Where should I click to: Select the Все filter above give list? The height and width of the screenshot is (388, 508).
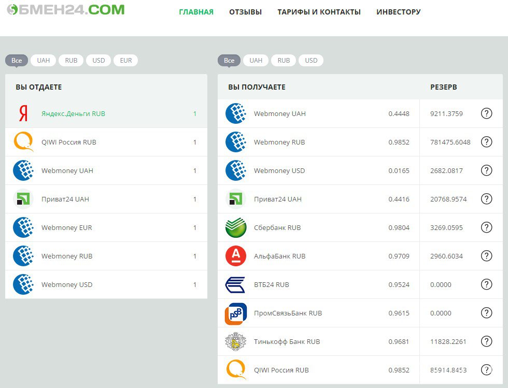(x=17, y=60)
